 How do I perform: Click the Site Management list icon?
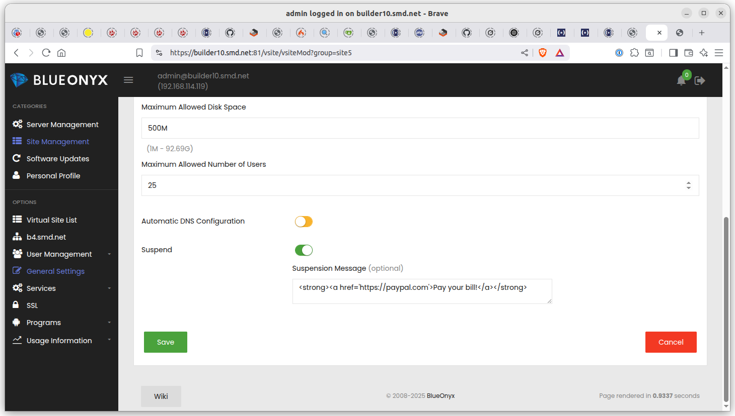tap(17, 141)
